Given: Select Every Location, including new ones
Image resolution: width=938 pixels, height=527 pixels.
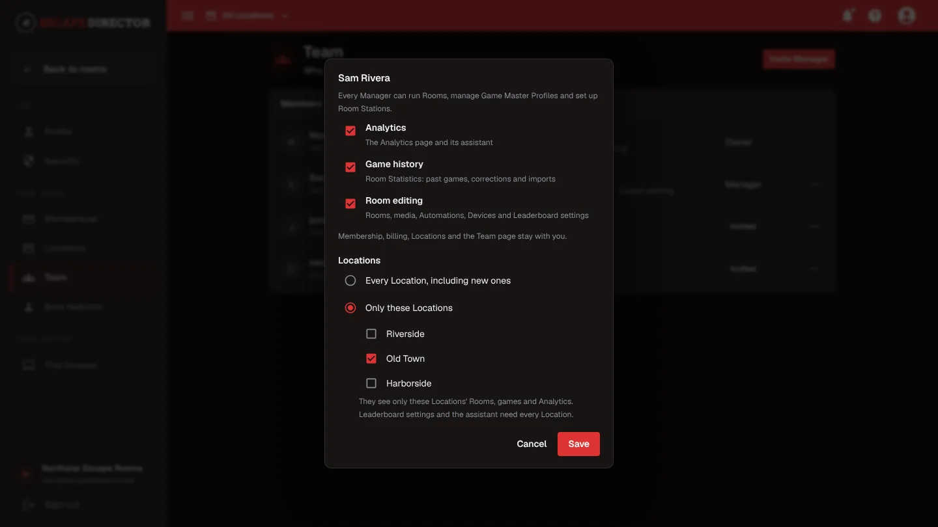Looking at the screenshot, I should [350, 280].
